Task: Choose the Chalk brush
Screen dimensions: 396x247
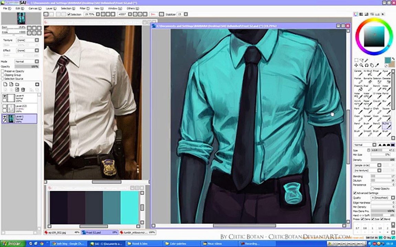Action: coord(377,110)
